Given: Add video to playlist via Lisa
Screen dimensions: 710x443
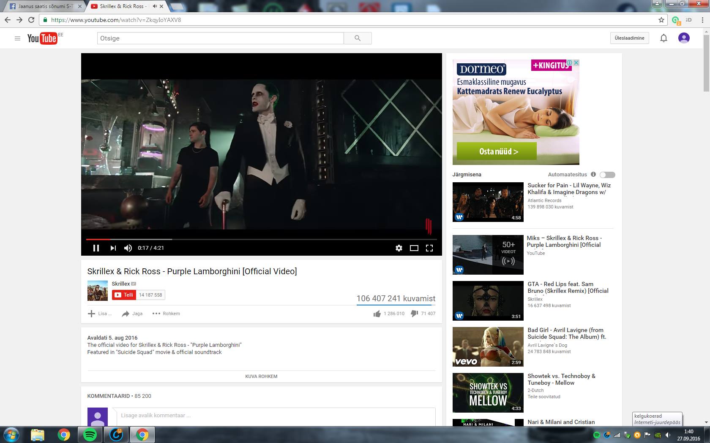Looking at the screenshot, I should click(100, 313).
